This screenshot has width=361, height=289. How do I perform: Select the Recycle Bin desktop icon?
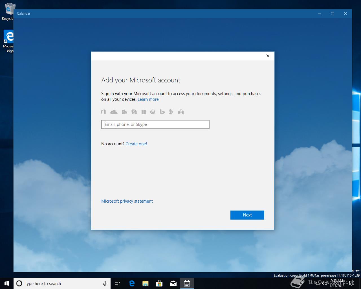click(8, 12)
